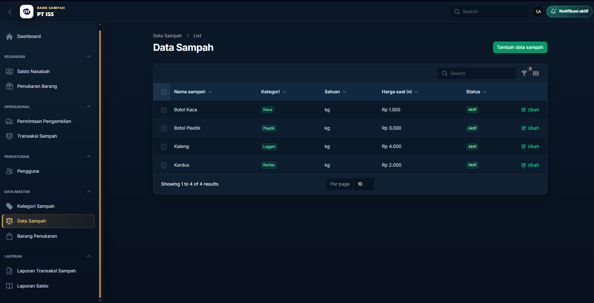Click the back arrow in header

pos(10,12)
